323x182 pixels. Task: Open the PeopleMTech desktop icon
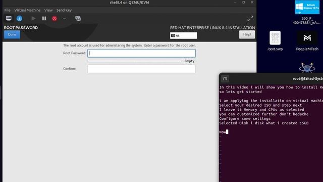[x=307, y=41]
